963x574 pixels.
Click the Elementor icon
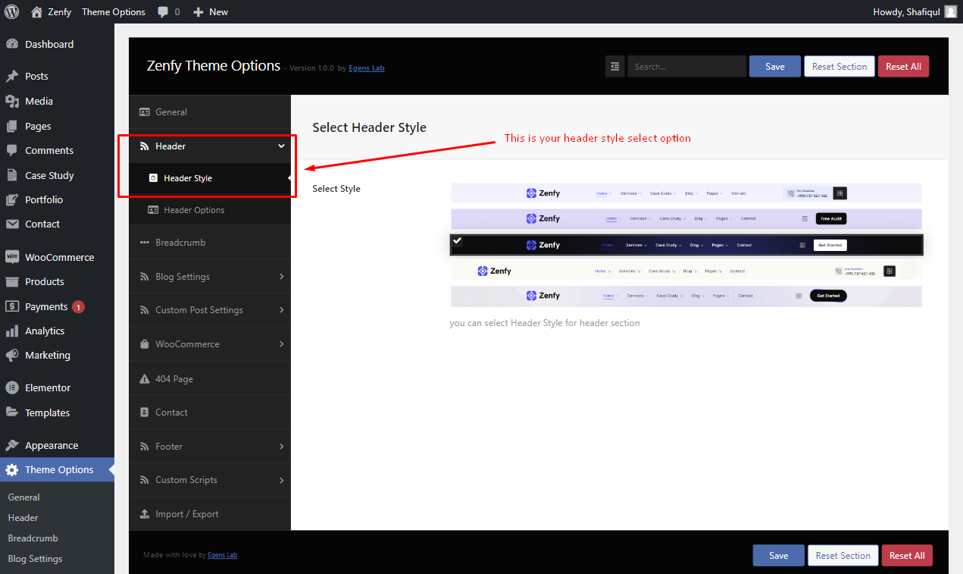click(12, 387)
